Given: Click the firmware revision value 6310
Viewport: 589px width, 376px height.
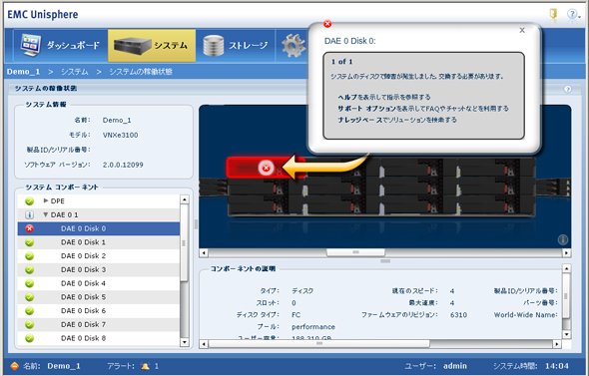Looking at the screenshot, I should pos(458,315).
